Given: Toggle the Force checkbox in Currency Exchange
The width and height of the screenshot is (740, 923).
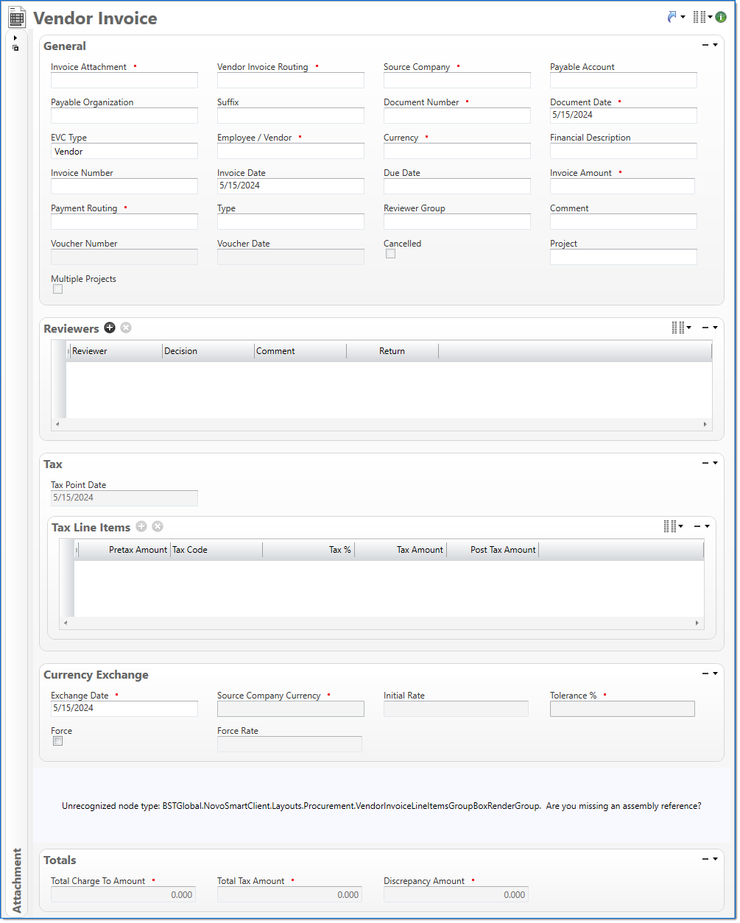Looking at the screenshot, I should pyautogui.click(x=58, y=741).
